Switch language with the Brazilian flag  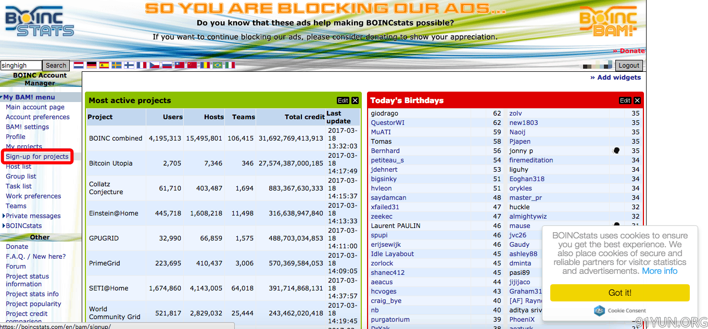[x=217, y=65]
